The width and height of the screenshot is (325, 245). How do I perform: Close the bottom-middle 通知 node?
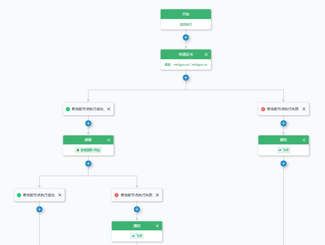[x=157, y=226]
